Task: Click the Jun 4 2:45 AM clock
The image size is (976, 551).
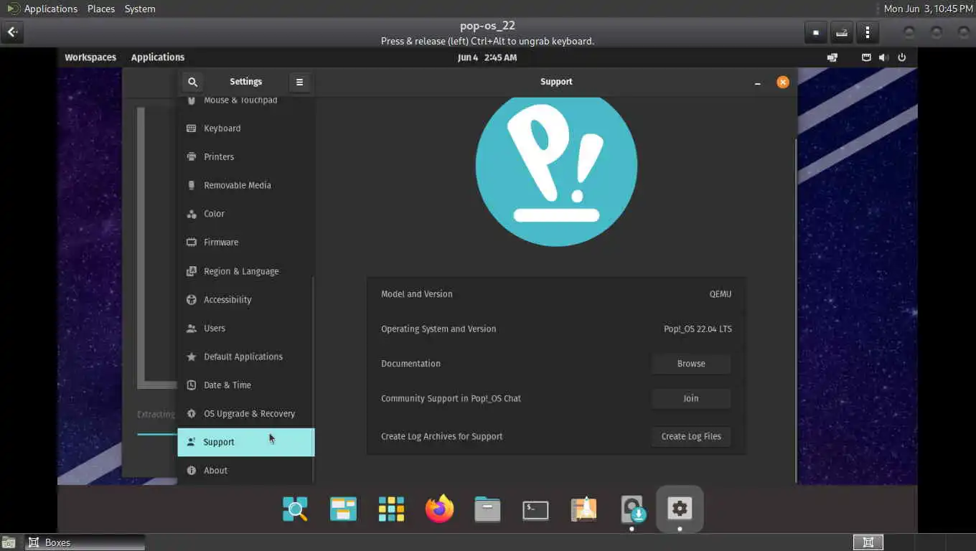Action: 487,57
